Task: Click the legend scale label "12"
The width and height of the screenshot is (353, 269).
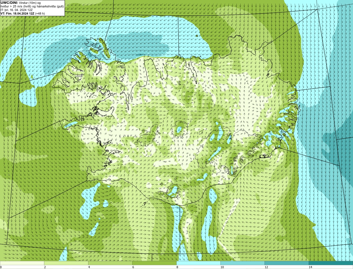Action: click(266, 267)
